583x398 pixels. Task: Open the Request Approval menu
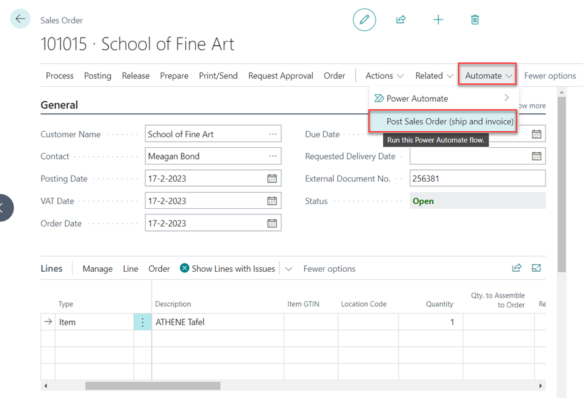point(281,76)
